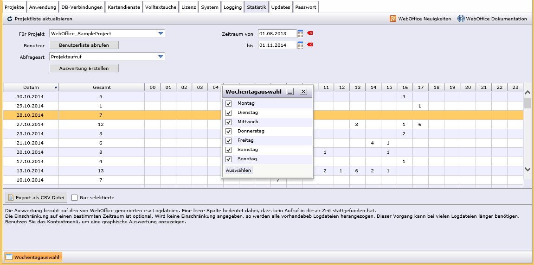Switch to the Logging tab

point(232,7)
